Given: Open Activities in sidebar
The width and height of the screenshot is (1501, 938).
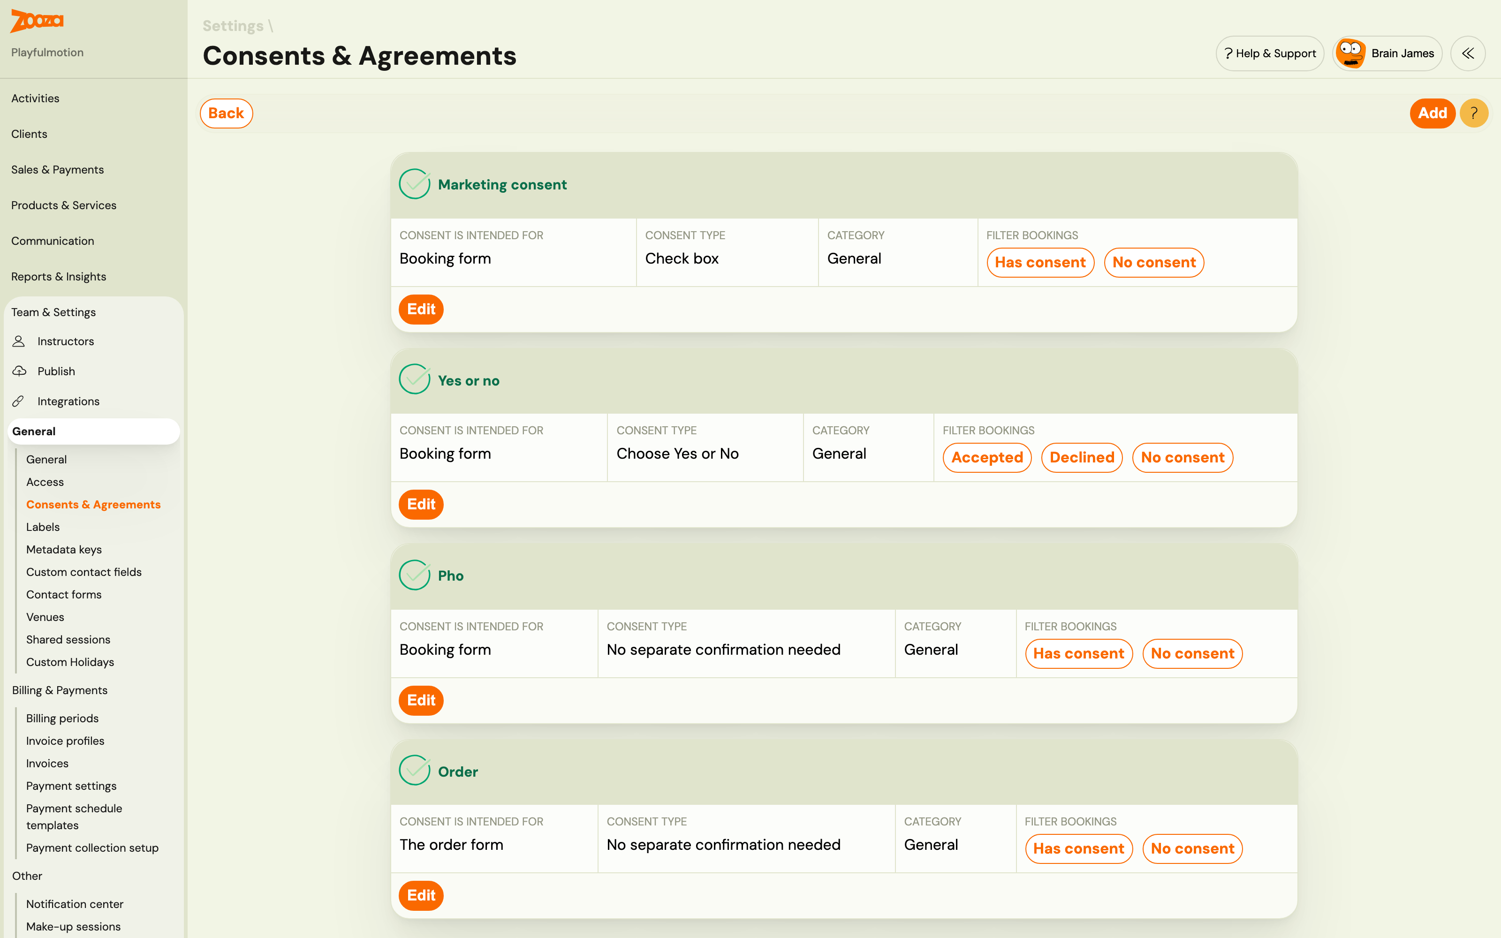Looking at the screenshot, I should coord(35,98).
